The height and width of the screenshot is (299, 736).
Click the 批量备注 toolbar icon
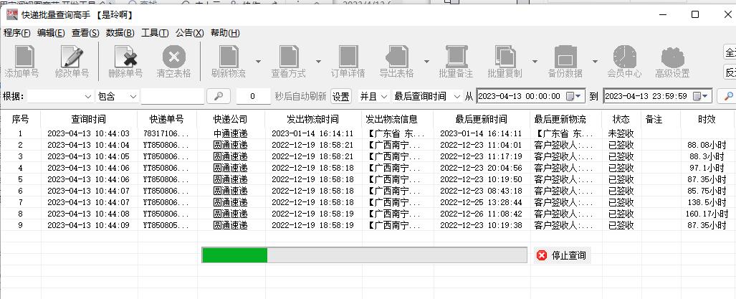point(456,57)
